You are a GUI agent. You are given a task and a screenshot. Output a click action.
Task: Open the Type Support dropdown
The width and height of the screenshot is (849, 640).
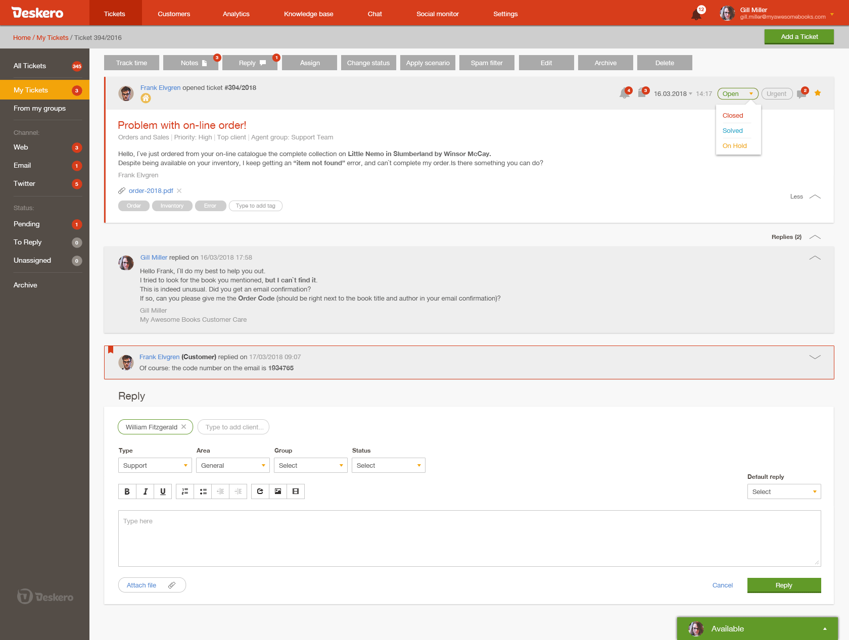pyautogui.click(x=155, y=465)
